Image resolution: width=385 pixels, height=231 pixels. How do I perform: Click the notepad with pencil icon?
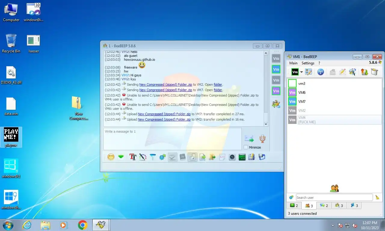pyautogui.click(x=252, y=157)
